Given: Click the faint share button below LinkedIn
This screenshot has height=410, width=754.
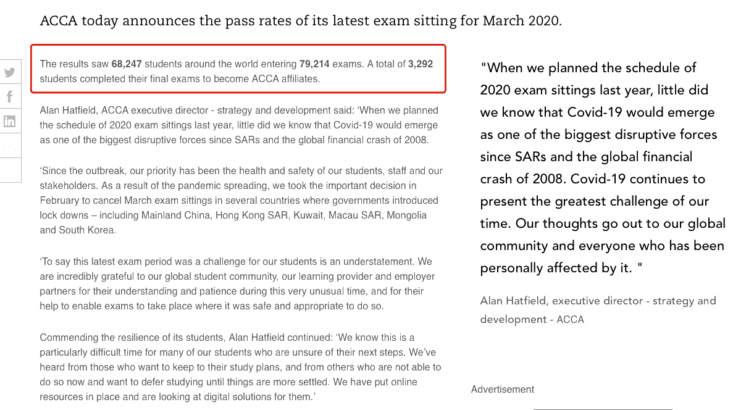Looking at the screenshot, I should point(10,146).
